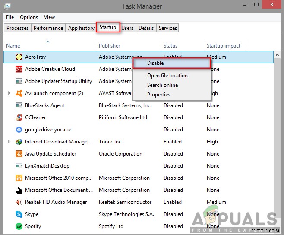The width and height of the screenshot is (284, 235).
Task: Click the Skype icon
Action: [x=19, y=214]
